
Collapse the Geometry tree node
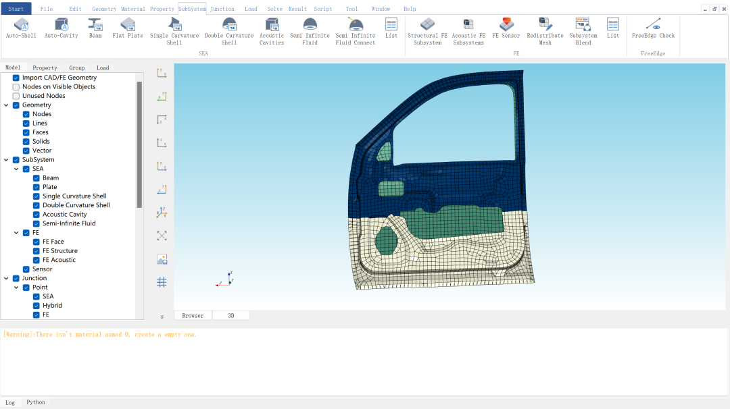[6, 105]
